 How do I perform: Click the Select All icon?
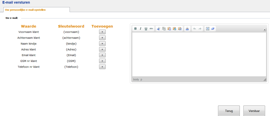pos(207,29)
